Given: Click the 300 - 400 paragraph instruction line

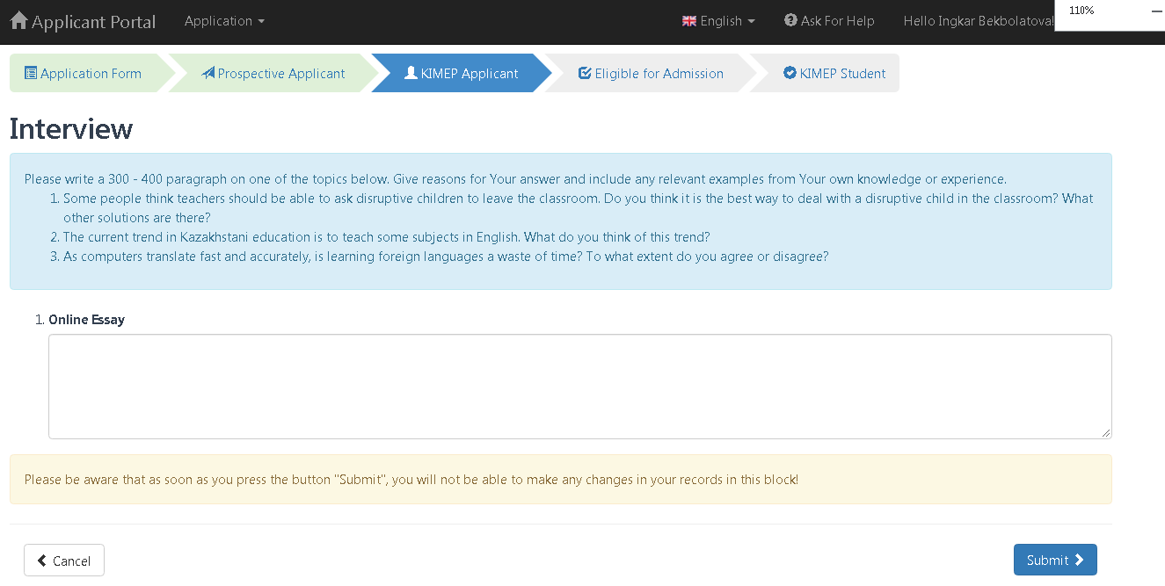Looking at the screenshot, I should pyautogui.click(x=515, y=179).
